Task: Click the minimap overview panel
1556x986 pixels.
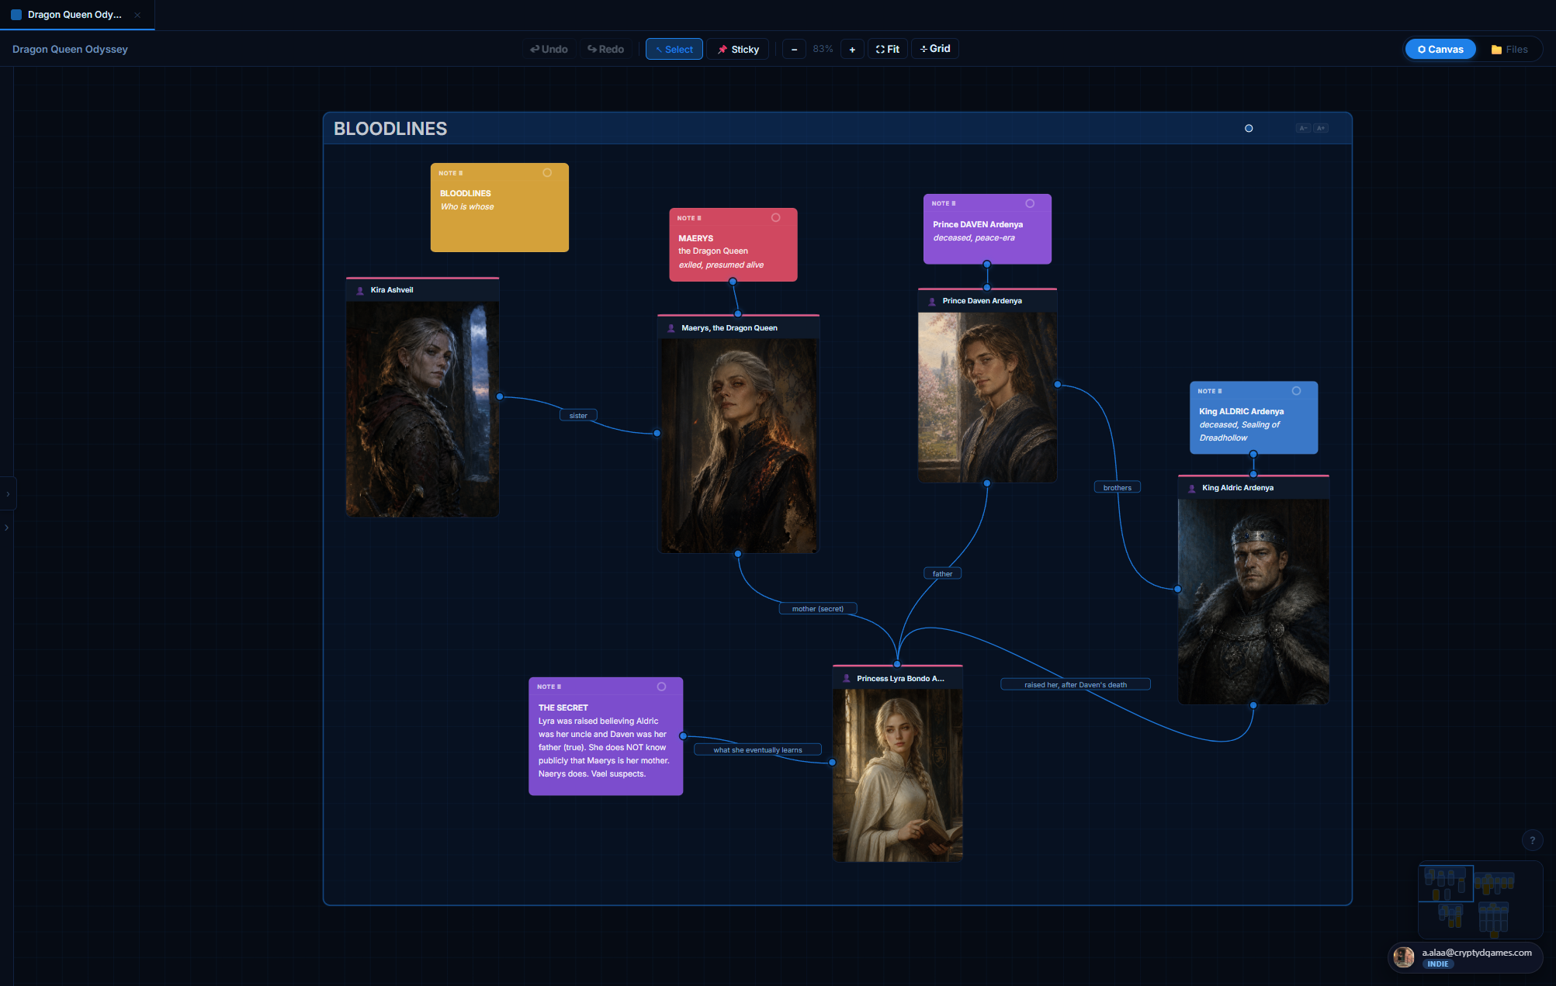Action: pyautogui.click(x=1480, y=900)
